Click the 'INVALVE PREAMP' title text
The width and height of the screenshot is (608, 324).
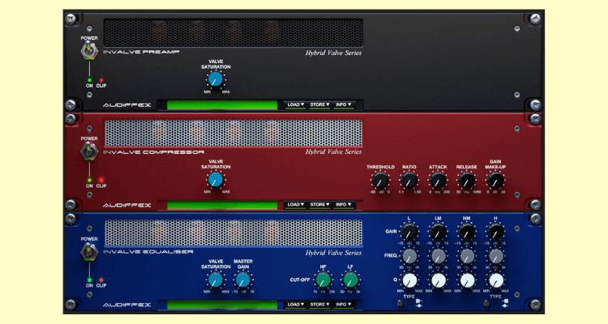tap(142, 52)
